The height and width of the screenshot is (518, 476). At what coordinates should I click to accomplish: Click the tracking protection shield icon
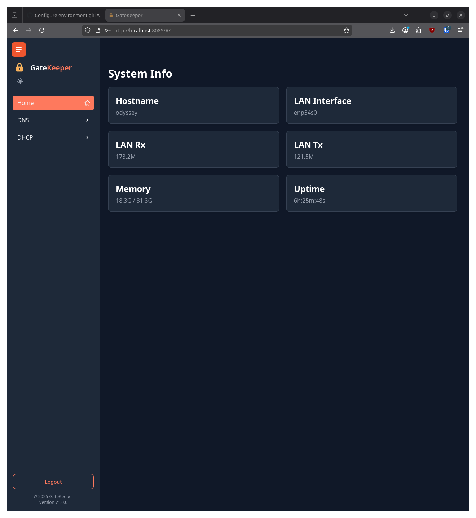pyautogui.click(x=88, y=30)
